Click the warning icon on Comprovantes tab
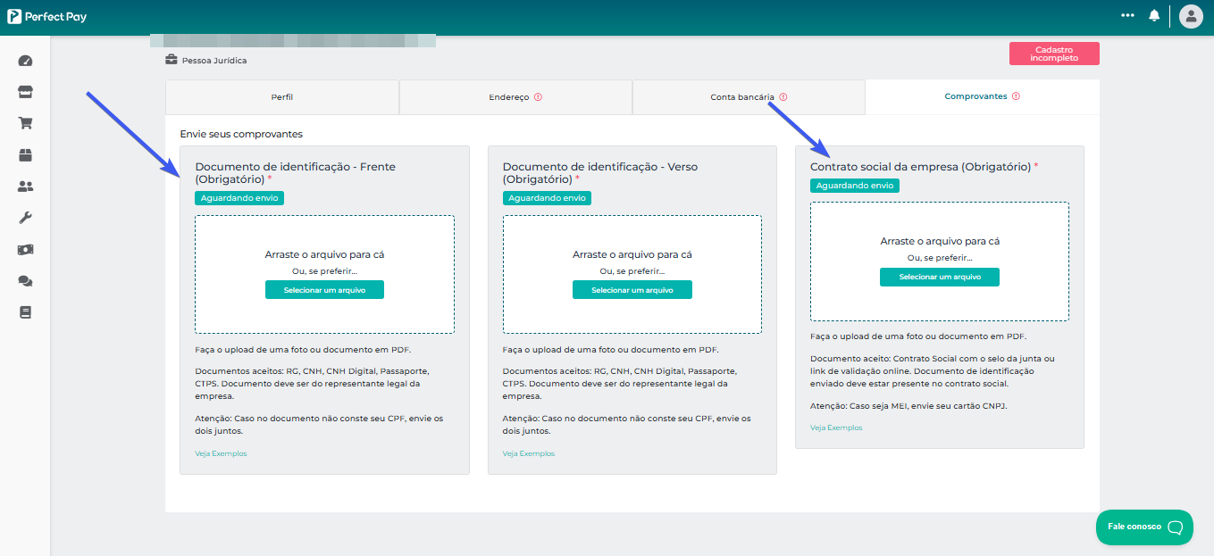Screen dimensions: 1214x556 tap(1017, 96)
